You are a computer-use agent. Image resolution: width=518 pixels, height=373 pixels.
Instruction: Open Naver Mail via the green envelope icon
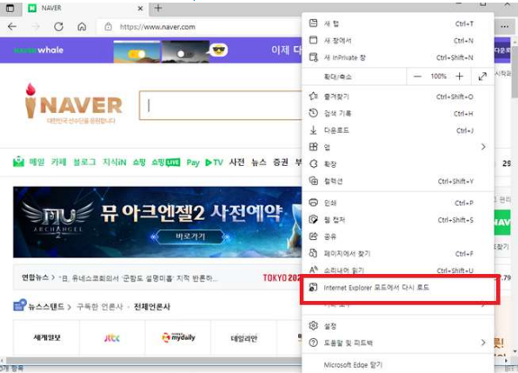18,162
